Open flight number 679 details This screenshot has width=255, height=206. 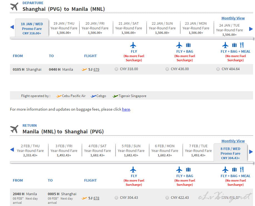(x=96, y=70)
